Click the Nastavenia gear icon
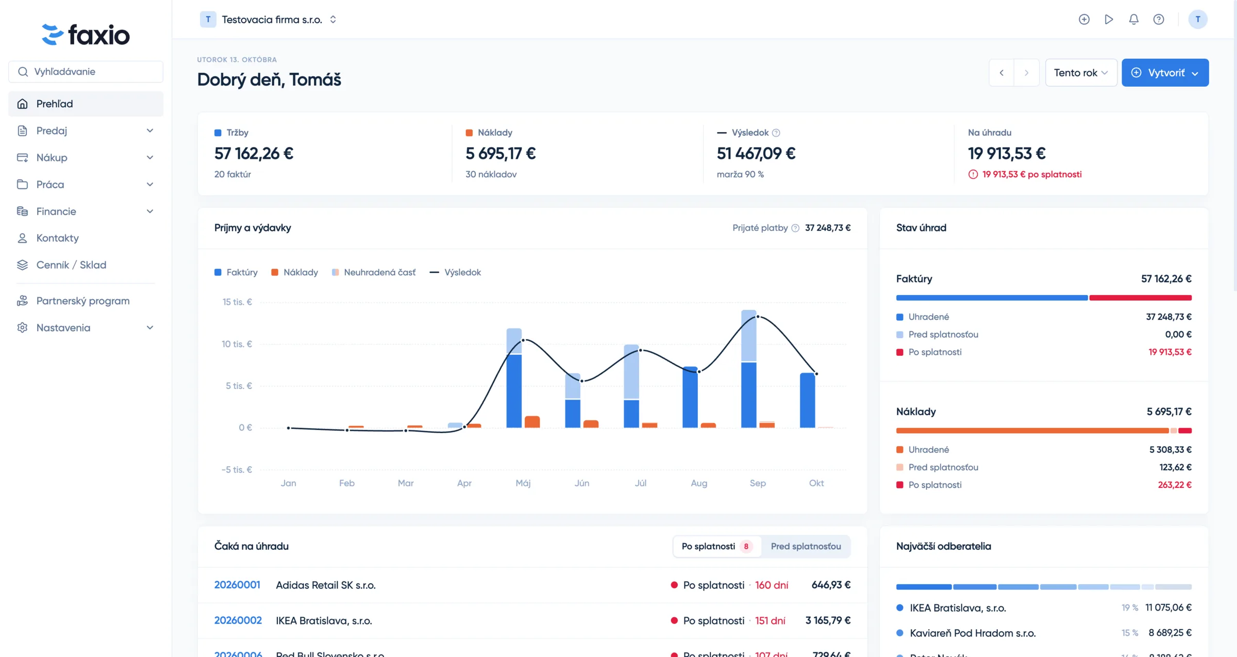 22,327
